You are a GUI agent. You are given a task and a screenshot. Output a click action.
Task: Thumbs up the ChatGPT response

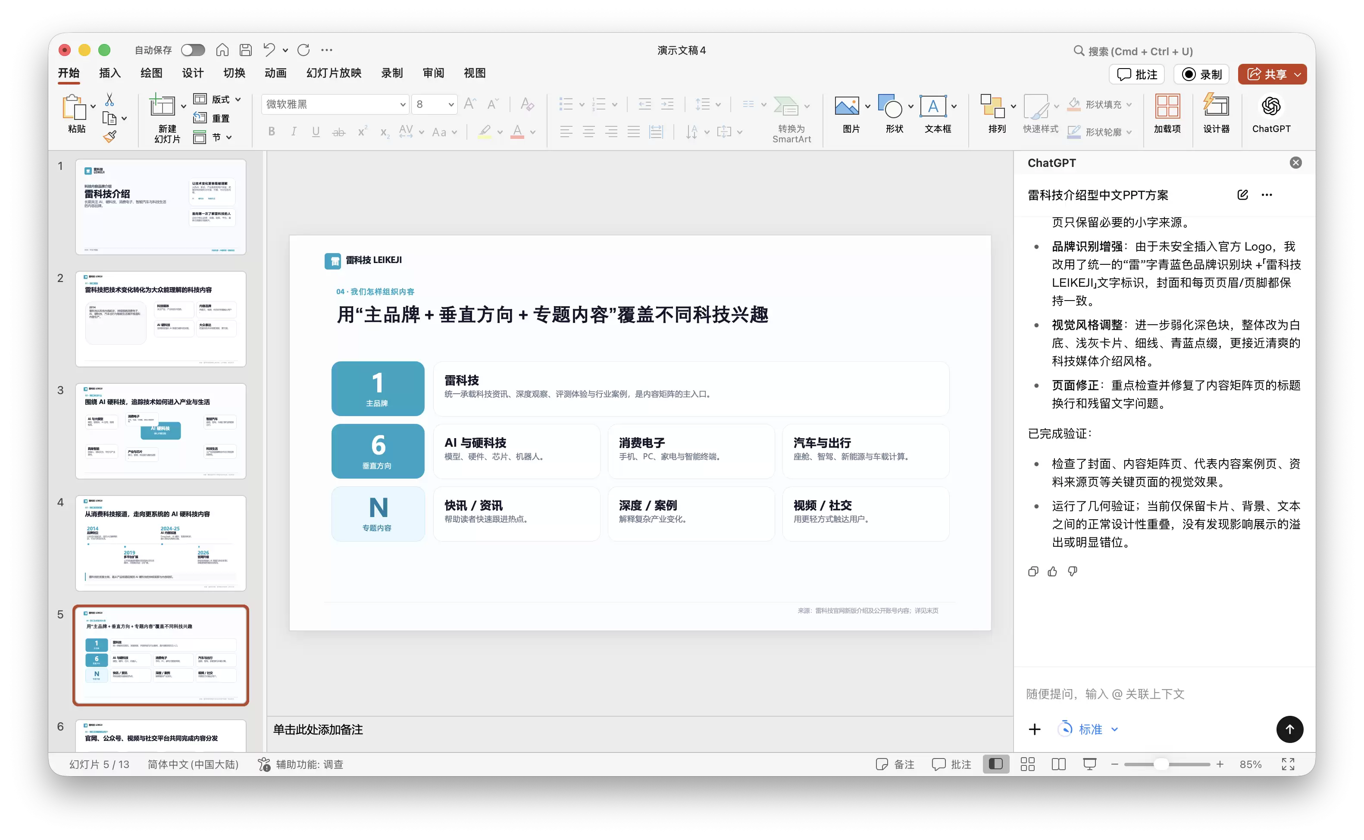click(1052, 571)
